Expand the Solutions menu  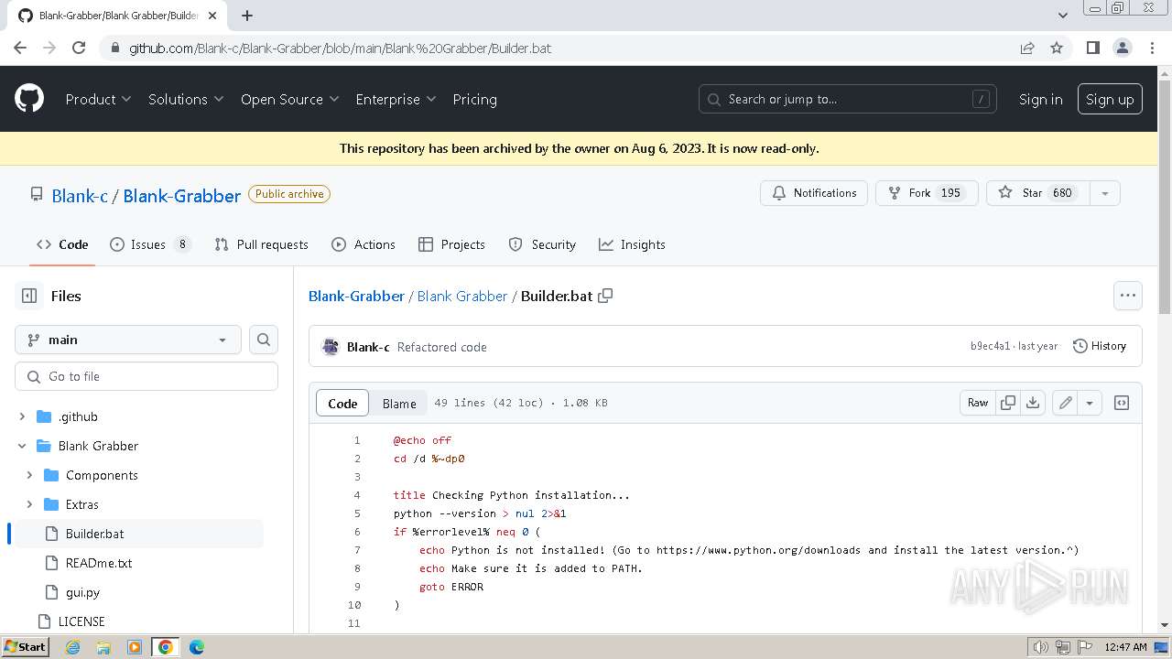186,99
